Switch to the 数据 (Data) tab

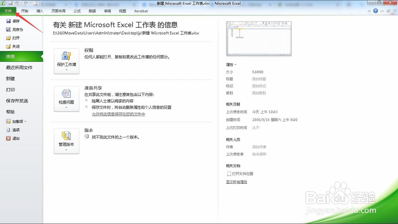pyautogui.click(x=92, y=11)
